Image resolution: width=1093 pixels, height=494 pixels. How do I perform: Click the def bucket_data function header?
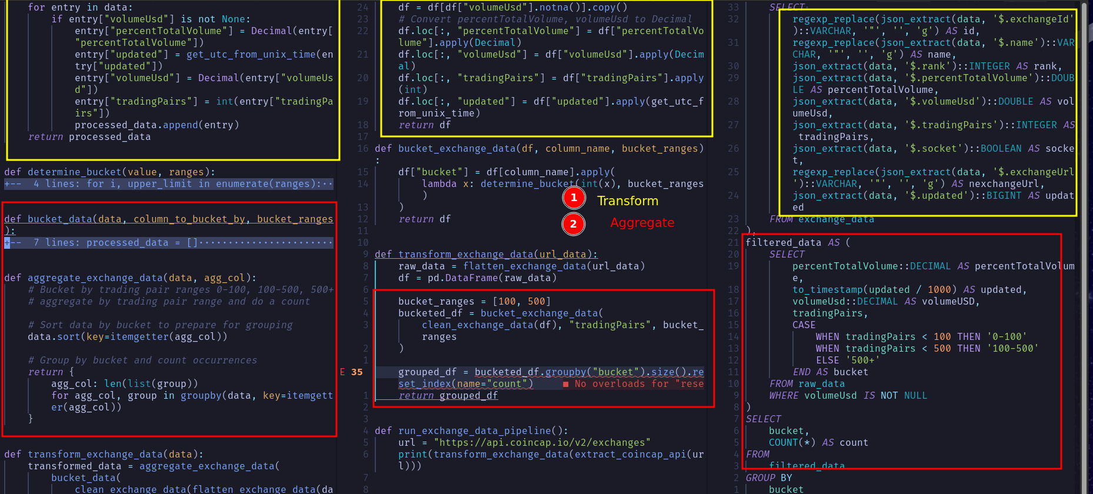click(x=168, y=219)
